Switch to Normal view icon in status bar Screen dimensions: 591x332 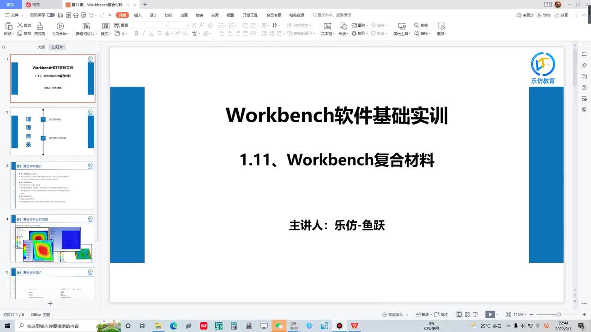tap(459, 314)
